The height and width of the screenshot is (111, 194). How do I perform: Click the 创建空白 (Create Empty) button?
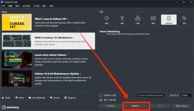pos(136,106)
